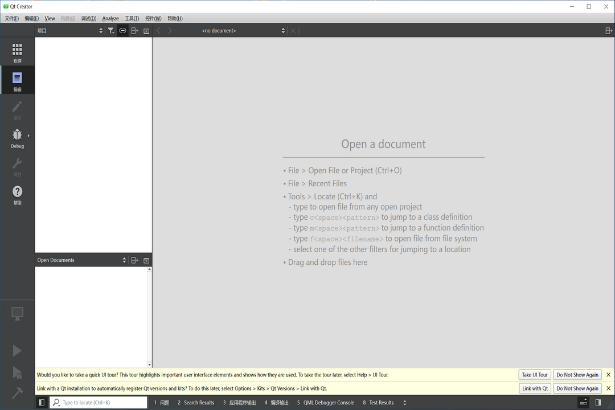
Task: Expand the Open Documents pane dropdown
Action: coord(124,260)
